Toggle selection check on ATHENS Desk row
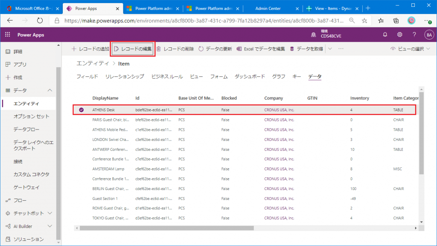Screen dimensions: 437x246 pyautogui.click(x=81, y=110)
